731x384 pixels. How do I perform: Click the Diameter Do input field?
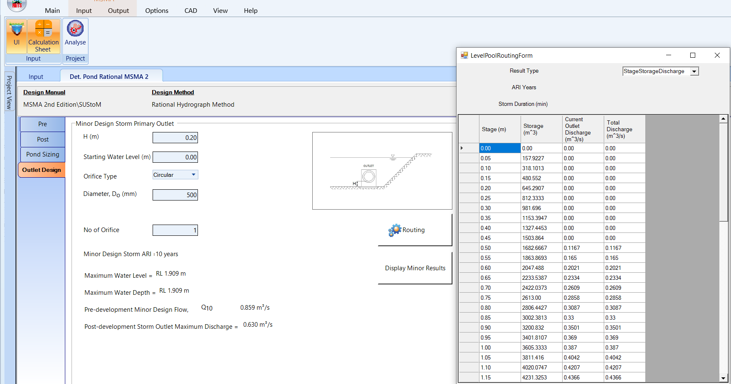click(175, 195)
